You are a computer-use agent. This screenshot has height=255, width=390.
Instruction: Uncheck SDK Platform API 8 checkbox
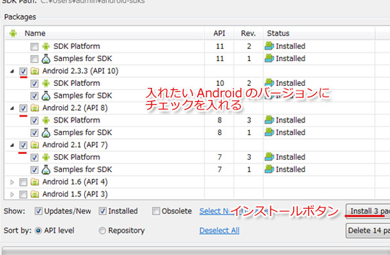[x=34, y=121]
